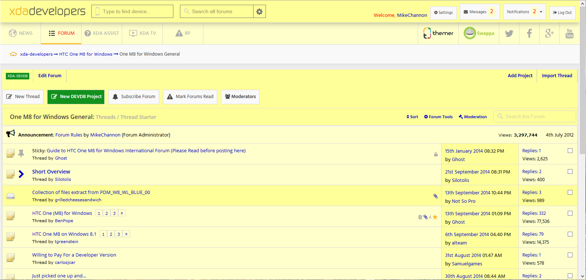Open Messages inbox
The width and height of the screenshot is (586, 280).
coord(480,12)
